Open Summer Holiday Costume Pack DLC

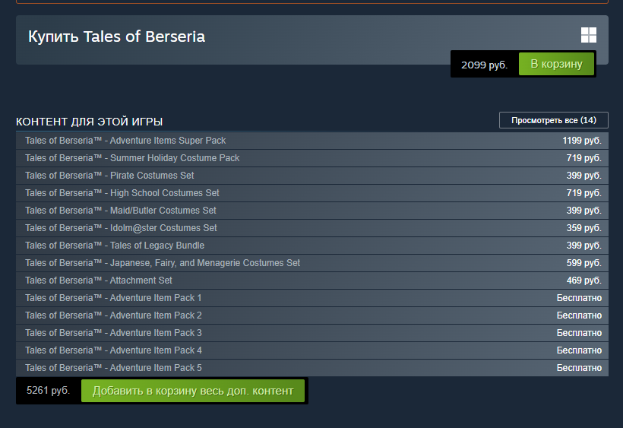pyautogui.click(x=132, y=158)
